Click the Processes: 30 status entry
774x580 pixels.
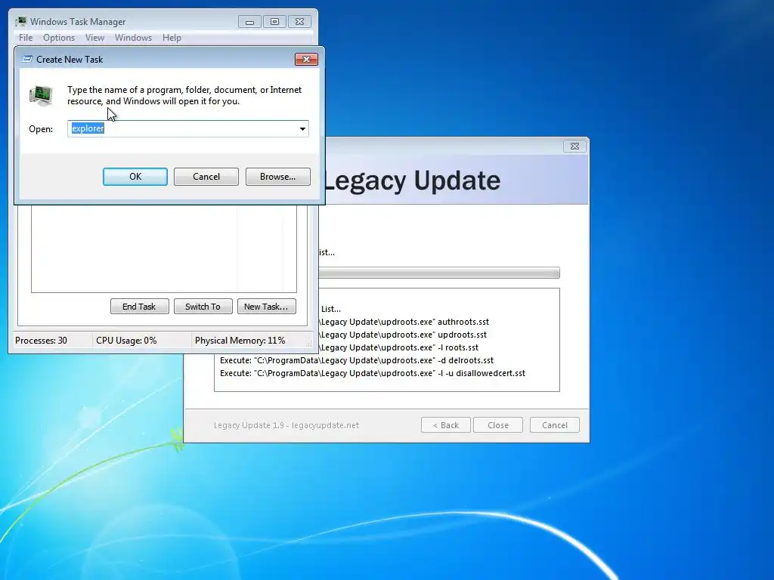(x=41, y=341)
